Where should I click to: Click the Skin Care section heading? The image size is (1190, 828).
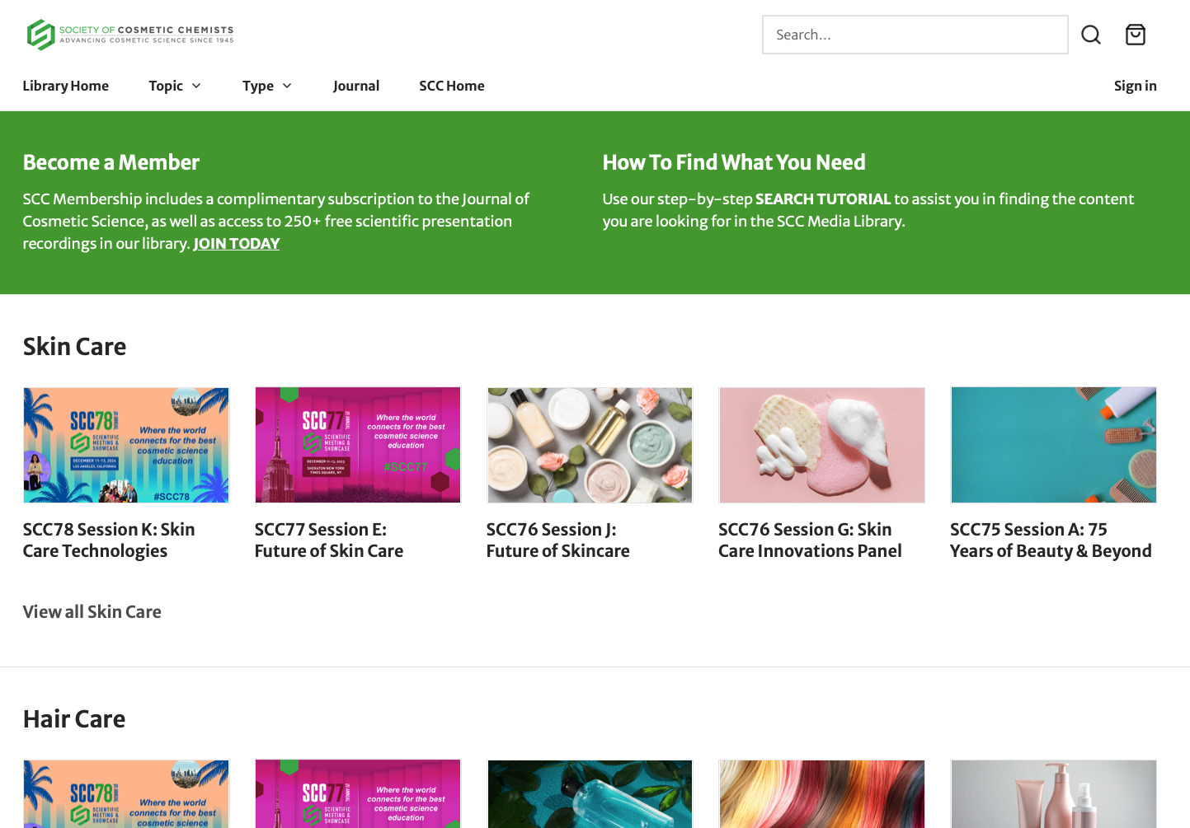pos(75,347)
